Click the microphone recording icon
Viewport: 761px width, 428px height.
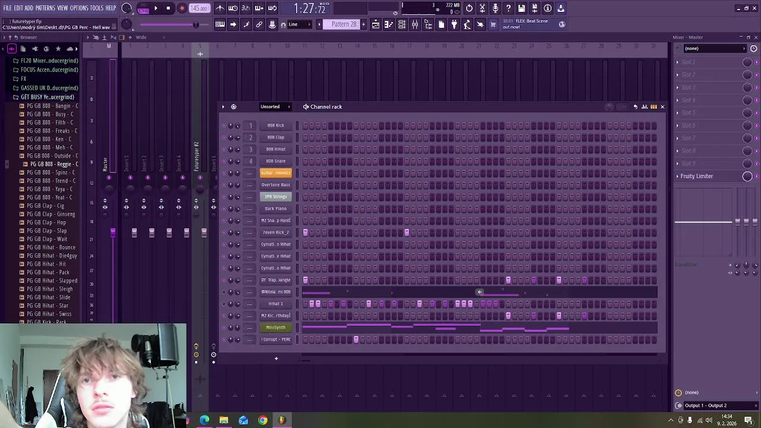(495, 8)
